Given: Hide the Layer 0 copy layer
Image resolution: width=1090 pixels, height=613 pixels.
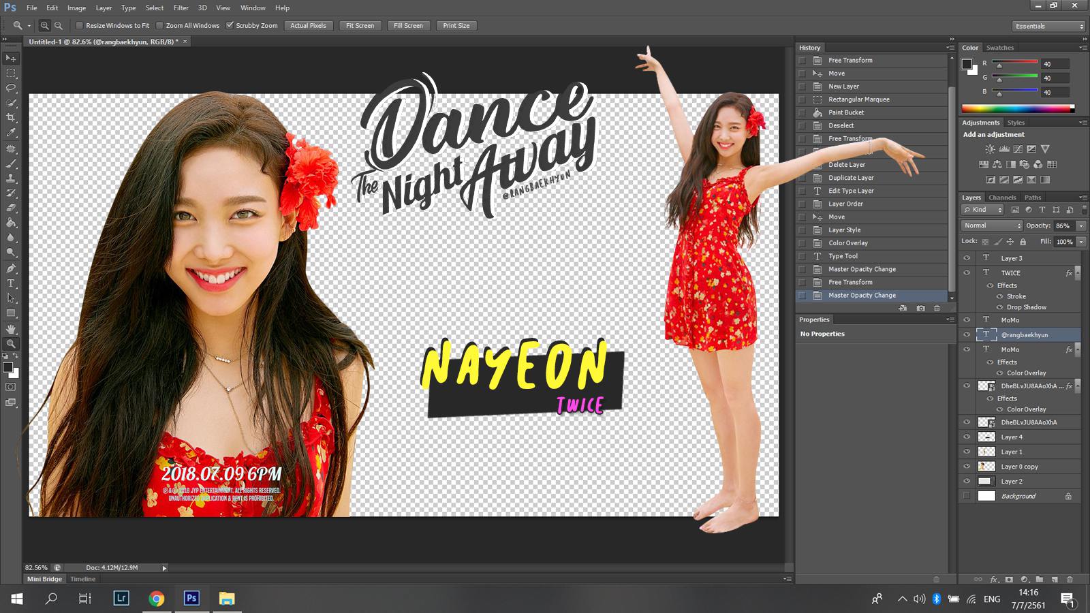Looking at the screenshot, I should 966,467.
